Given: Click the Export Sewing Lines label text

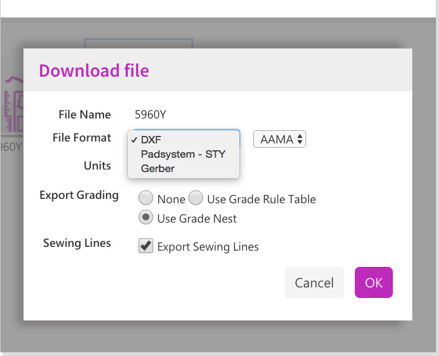Looking at the screenshot, I should point(208,247).
